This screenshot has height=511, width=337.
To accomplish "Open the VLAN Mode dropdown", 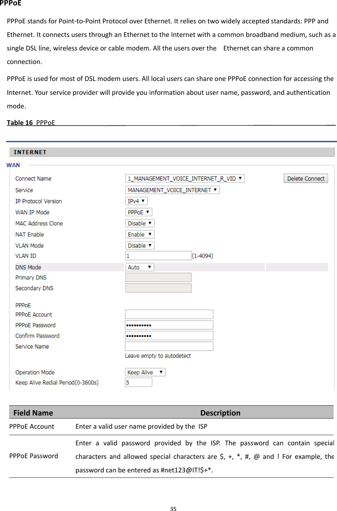I will 139,245.
